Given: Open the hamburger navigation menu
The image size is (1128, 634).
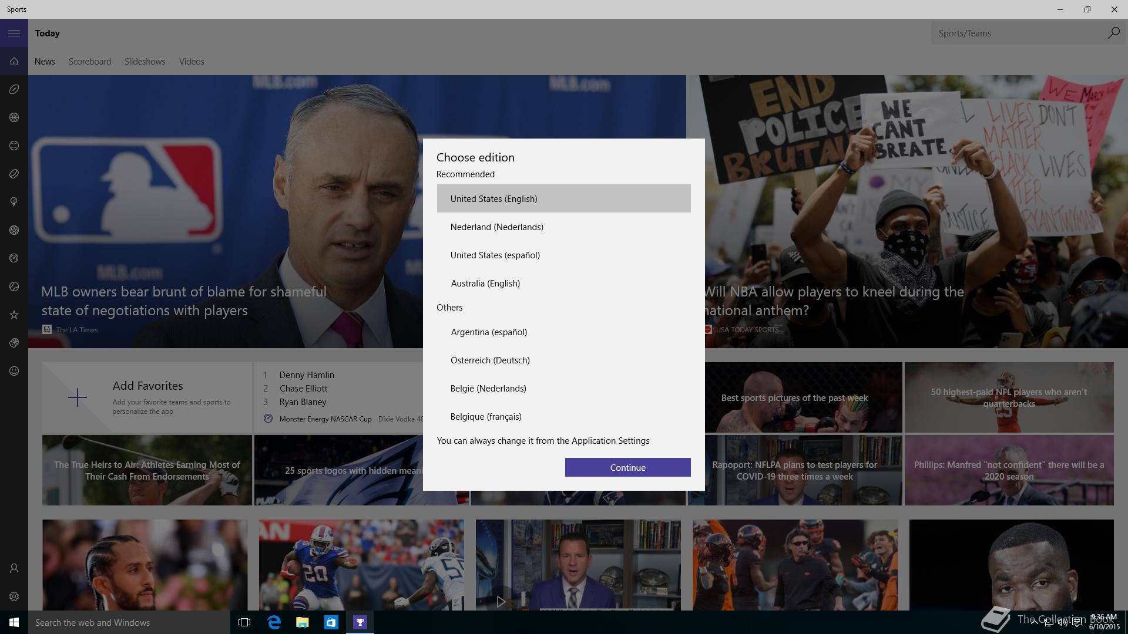Looking at the screenshot, I should click(14, 33).
